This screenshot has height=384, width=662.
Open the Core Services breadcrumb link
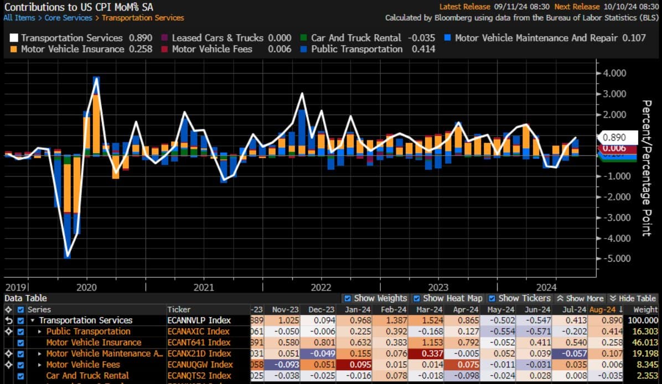69,18
